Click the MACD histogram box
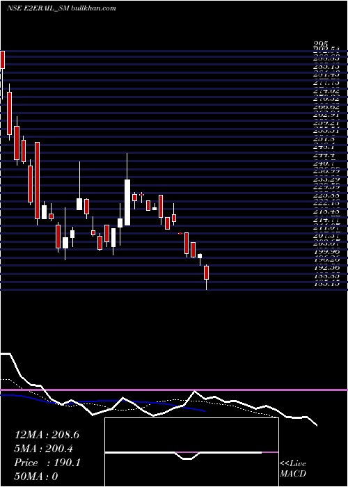The image size is (348, 487). [191, 452]
